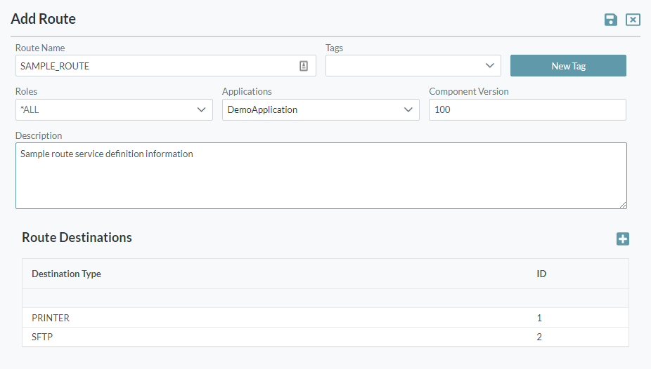
Task: Close the Add Route panel
Action: click(x=633, y=20)
